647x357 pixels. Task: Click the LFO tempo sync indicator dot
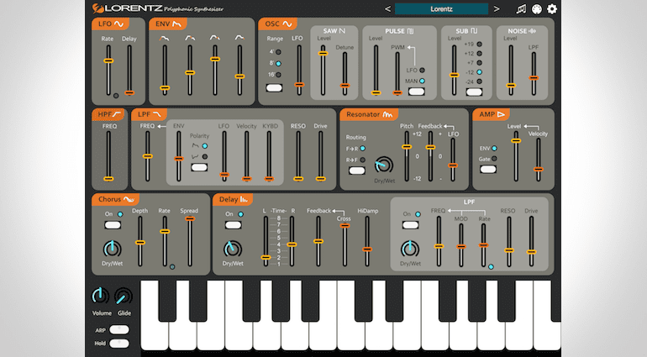(x=116, y=96)
